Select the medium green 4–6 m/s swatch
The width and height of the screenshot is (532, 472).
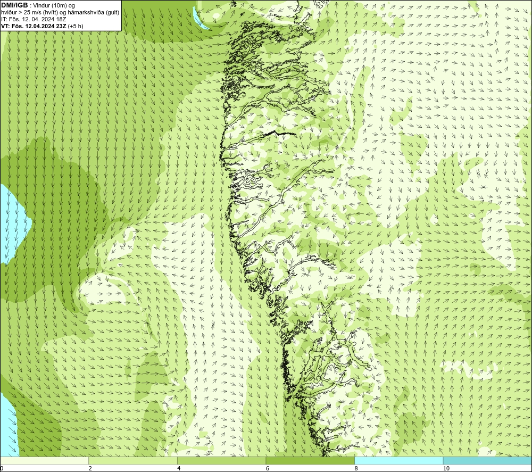221,460
